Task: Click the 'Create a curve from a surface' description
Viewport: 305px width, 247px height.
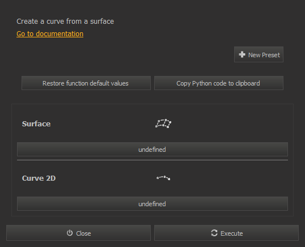Action: click(65, 22)
